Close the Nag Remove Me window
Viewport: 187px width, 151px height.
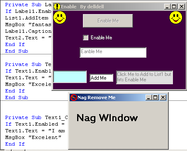(163, 97)
